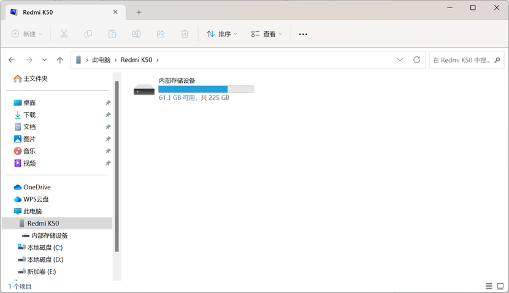Click the Cut scissors icon in toolbar
509x293 pixels.
pos(64,34)
